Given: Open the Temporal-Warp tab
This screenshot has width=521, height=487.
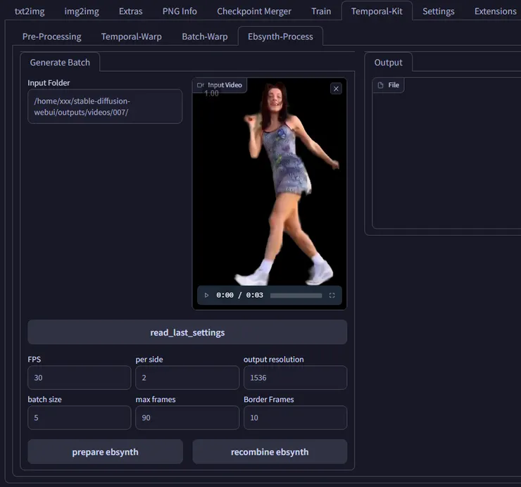Looking at the screenshot, I should (131, 37).
